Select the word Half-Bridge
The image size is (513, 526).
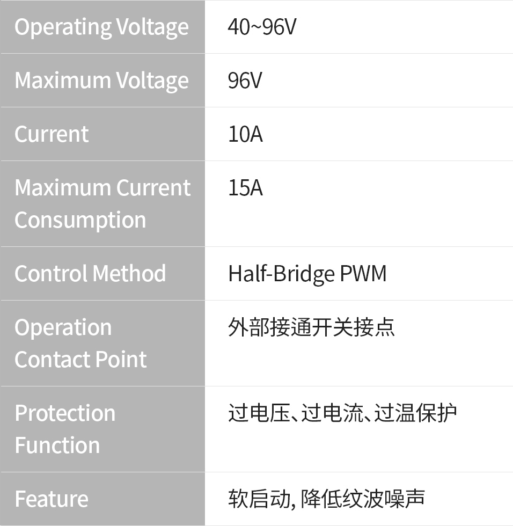pyautogui.click(x=281, y=274)
